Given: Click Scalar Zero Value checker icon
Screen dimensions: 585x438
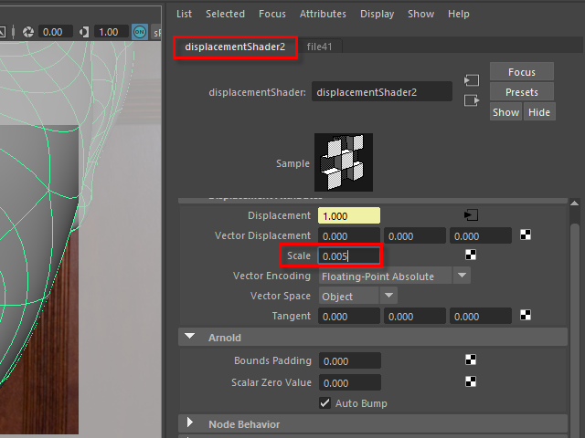Looking at the screenshot, I should click(x=471, y=381).
